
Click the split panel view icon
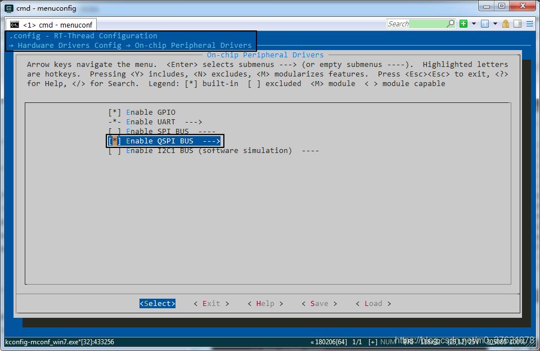517,24
